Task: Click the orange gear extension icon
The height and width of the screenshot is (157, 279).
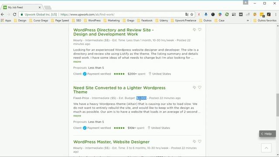Action: (255, 14)
